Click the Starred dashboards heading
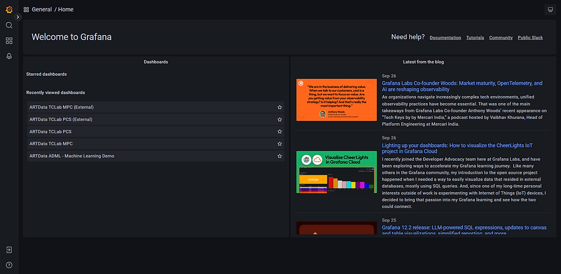This screenshot has width=561, height=274. click(46, 74)
